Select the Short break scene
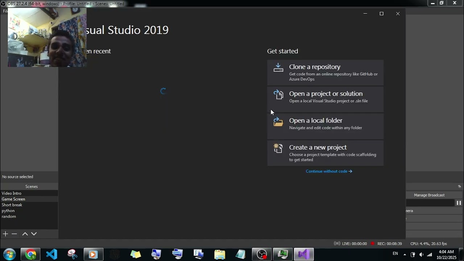The height and width of the screenshot is (261, 464). pyautogui.click(x=29, y=205)
